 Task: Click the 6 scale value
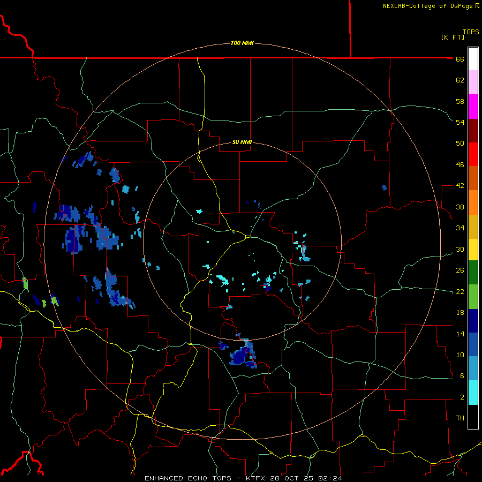pos(462,376)
